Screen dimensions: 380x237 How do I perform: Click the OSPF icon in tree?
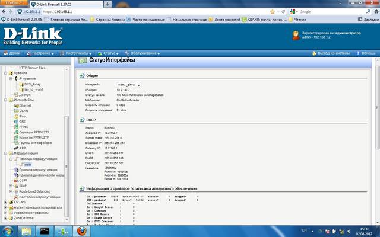16,181
